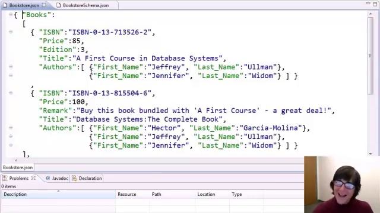Click the "Books" key in the editor

pos(36,15)
